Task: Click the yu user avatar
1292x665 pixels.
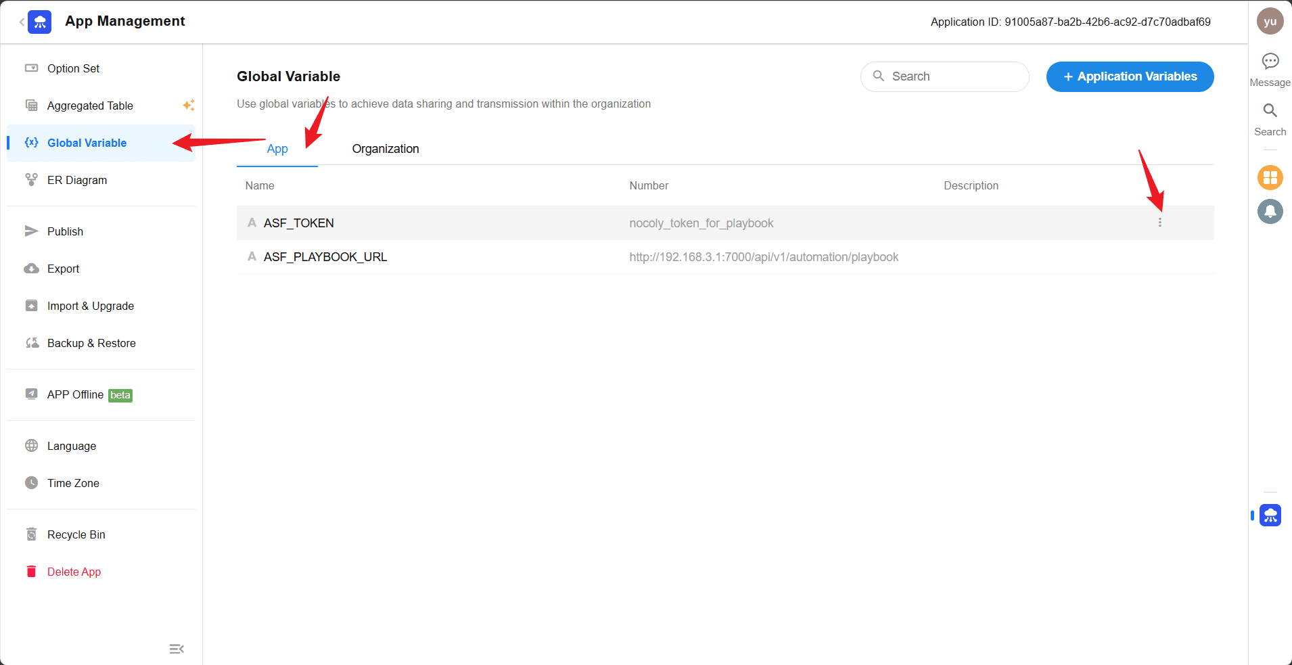Action: pos(1270,21)
